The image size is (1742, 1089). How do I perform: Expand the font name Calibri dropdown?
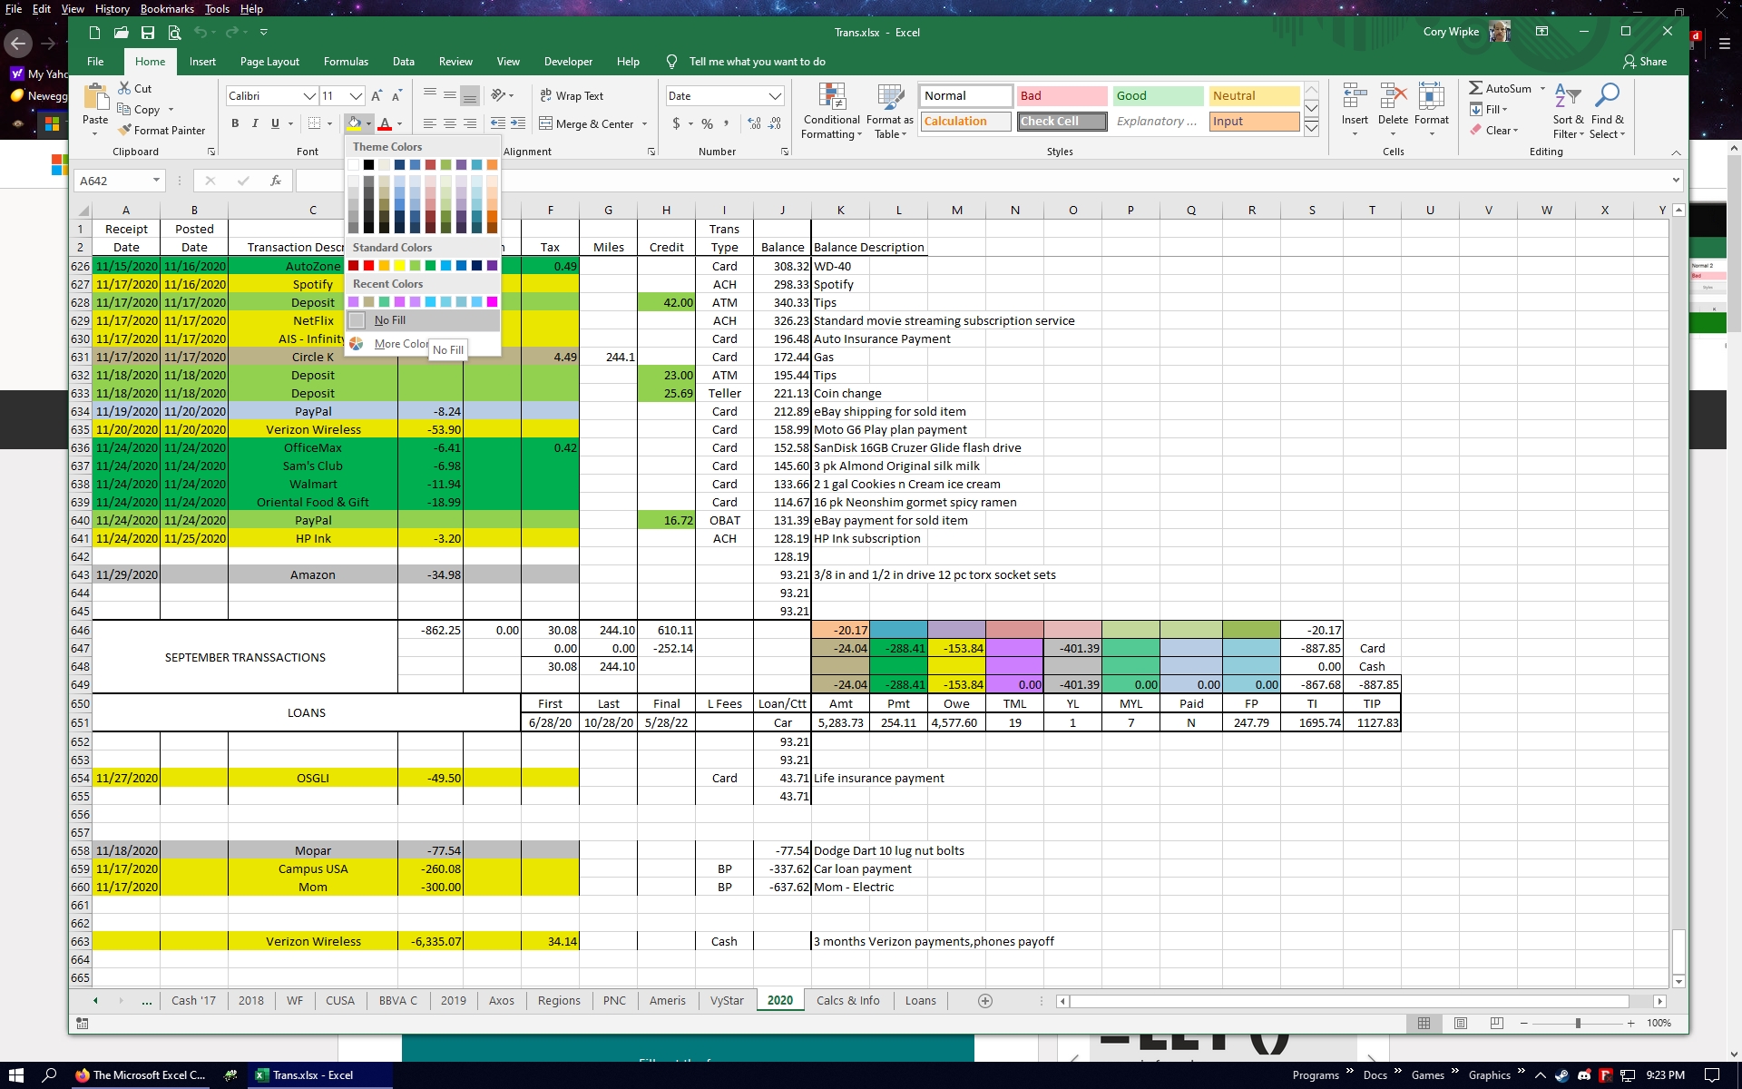coord(309,96)
